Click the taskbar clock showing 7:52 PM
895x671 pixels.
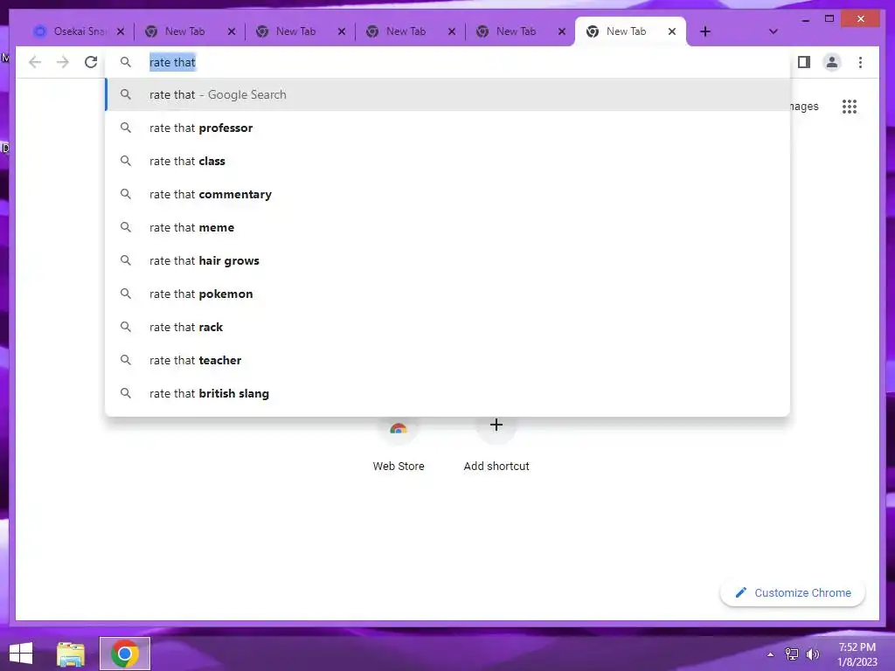point(857,654)
